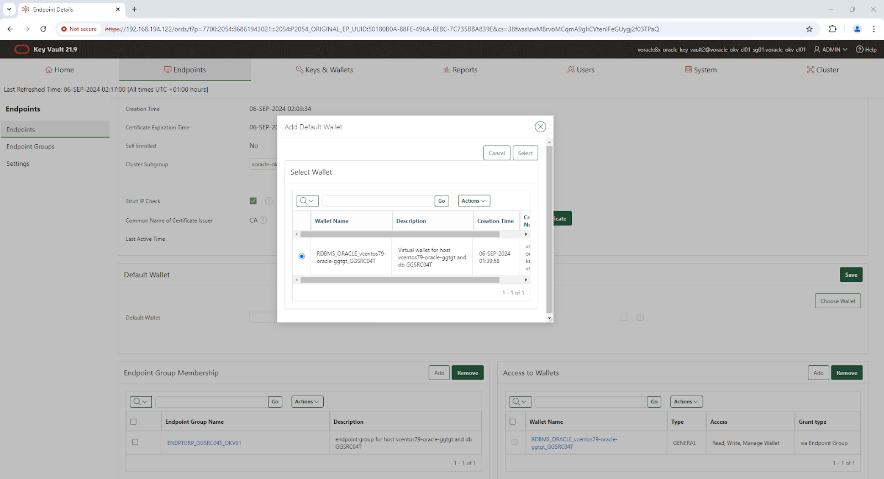
Task: Reload the page
Action: 43,29
